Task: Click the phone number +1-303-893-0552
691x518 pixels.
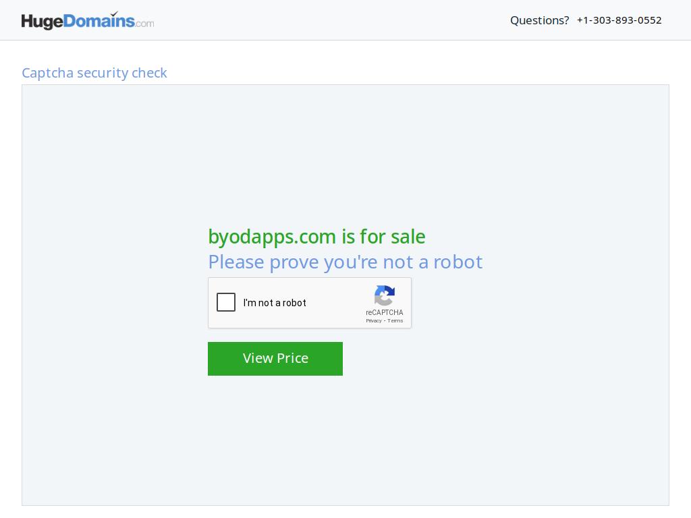Action: [619, 20]
